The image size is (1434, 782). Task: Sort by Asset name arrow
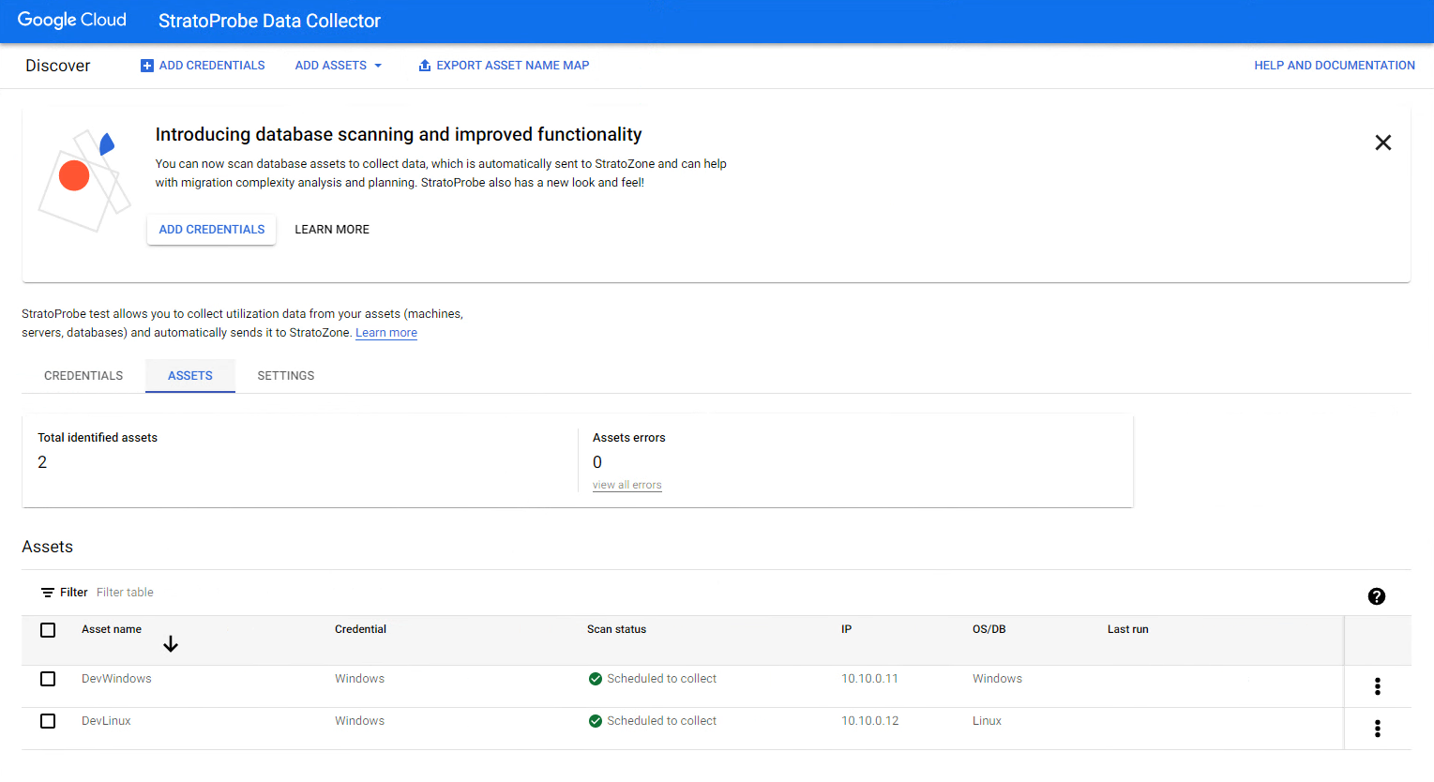coord(171,644)
